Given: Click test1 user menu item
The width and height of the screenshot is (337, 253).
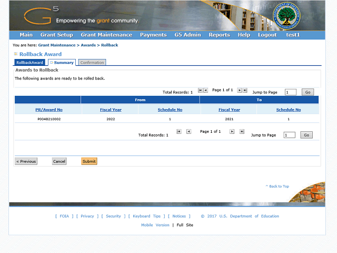Looking at the screenshot, I should click(x=293, y=35).
